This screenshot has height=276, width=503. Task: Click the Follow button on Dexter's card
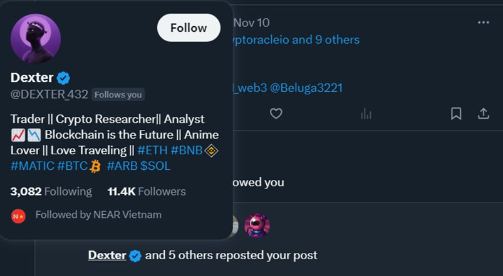click(x=188, y=28)
